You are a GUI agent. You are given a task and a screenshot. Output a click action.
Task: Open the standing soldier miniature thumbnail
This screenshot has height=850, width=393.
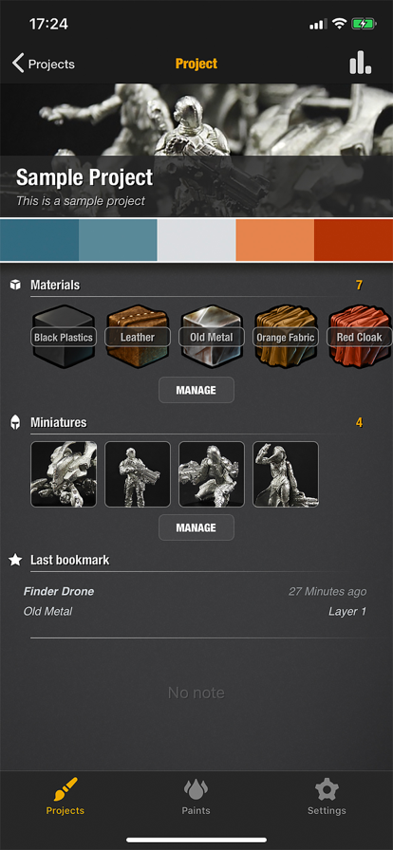[x=138, y=474]
